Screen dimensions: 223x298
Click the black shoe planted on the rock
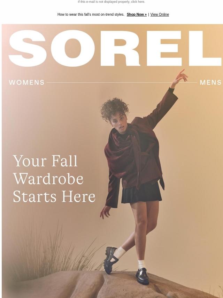143,276
